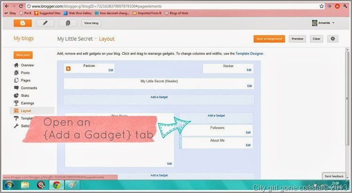Open the pencil compose post icon
Screen dimensions: 352x193
pos(45,23)
